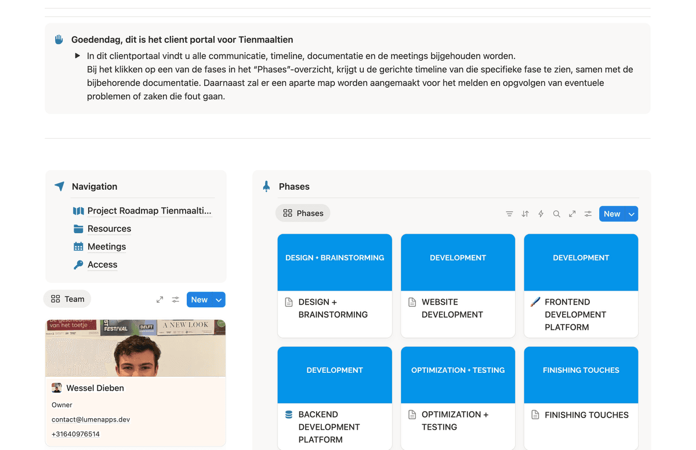Open dropdown arrow beside Phases New button
The image size is (696, 450).
(x=632, y=214)
